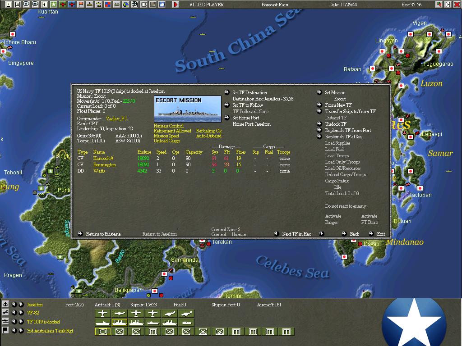Select ship Bennington in the ship list
Screen dimensions: 462x346
pyautogui.click(x=104, y=165)
